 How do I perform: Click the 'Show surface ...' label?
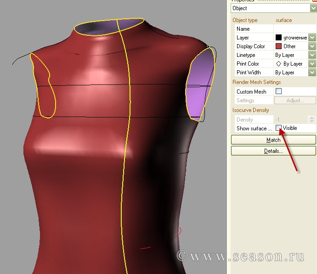pos(254,129)
